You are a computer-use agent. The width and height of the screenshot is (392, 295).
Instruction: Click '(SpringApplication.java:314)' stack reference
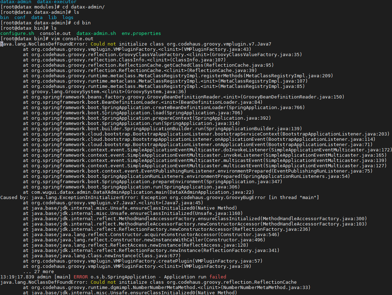pyautogui.click(x=200, y=123)
